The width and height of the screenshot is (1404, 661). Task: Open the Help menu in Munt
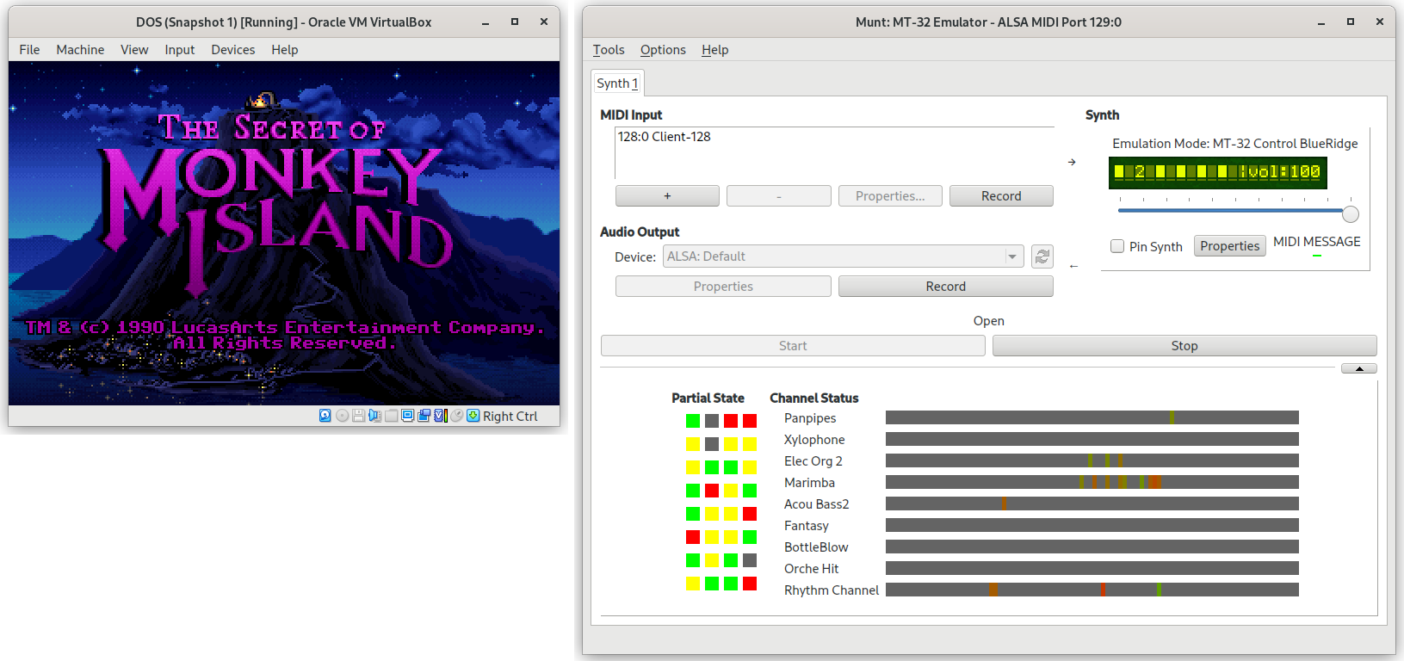pos(714,50)
